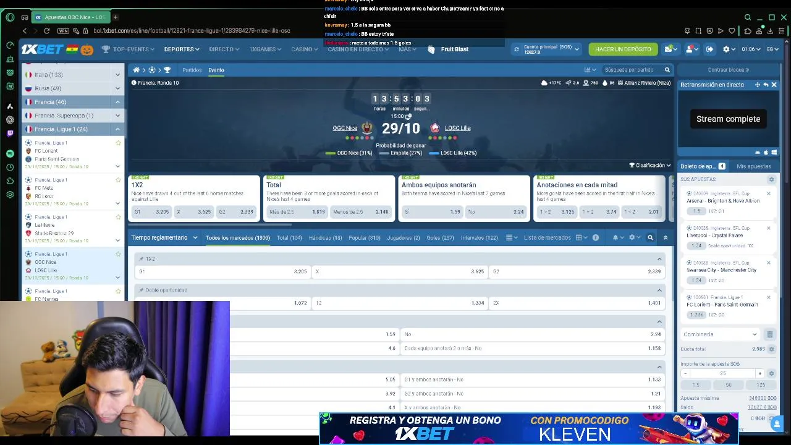Switch to Total (104) markets tab
Image resolution: width=791 pixels, height=445 pixels.
(289, 237)
